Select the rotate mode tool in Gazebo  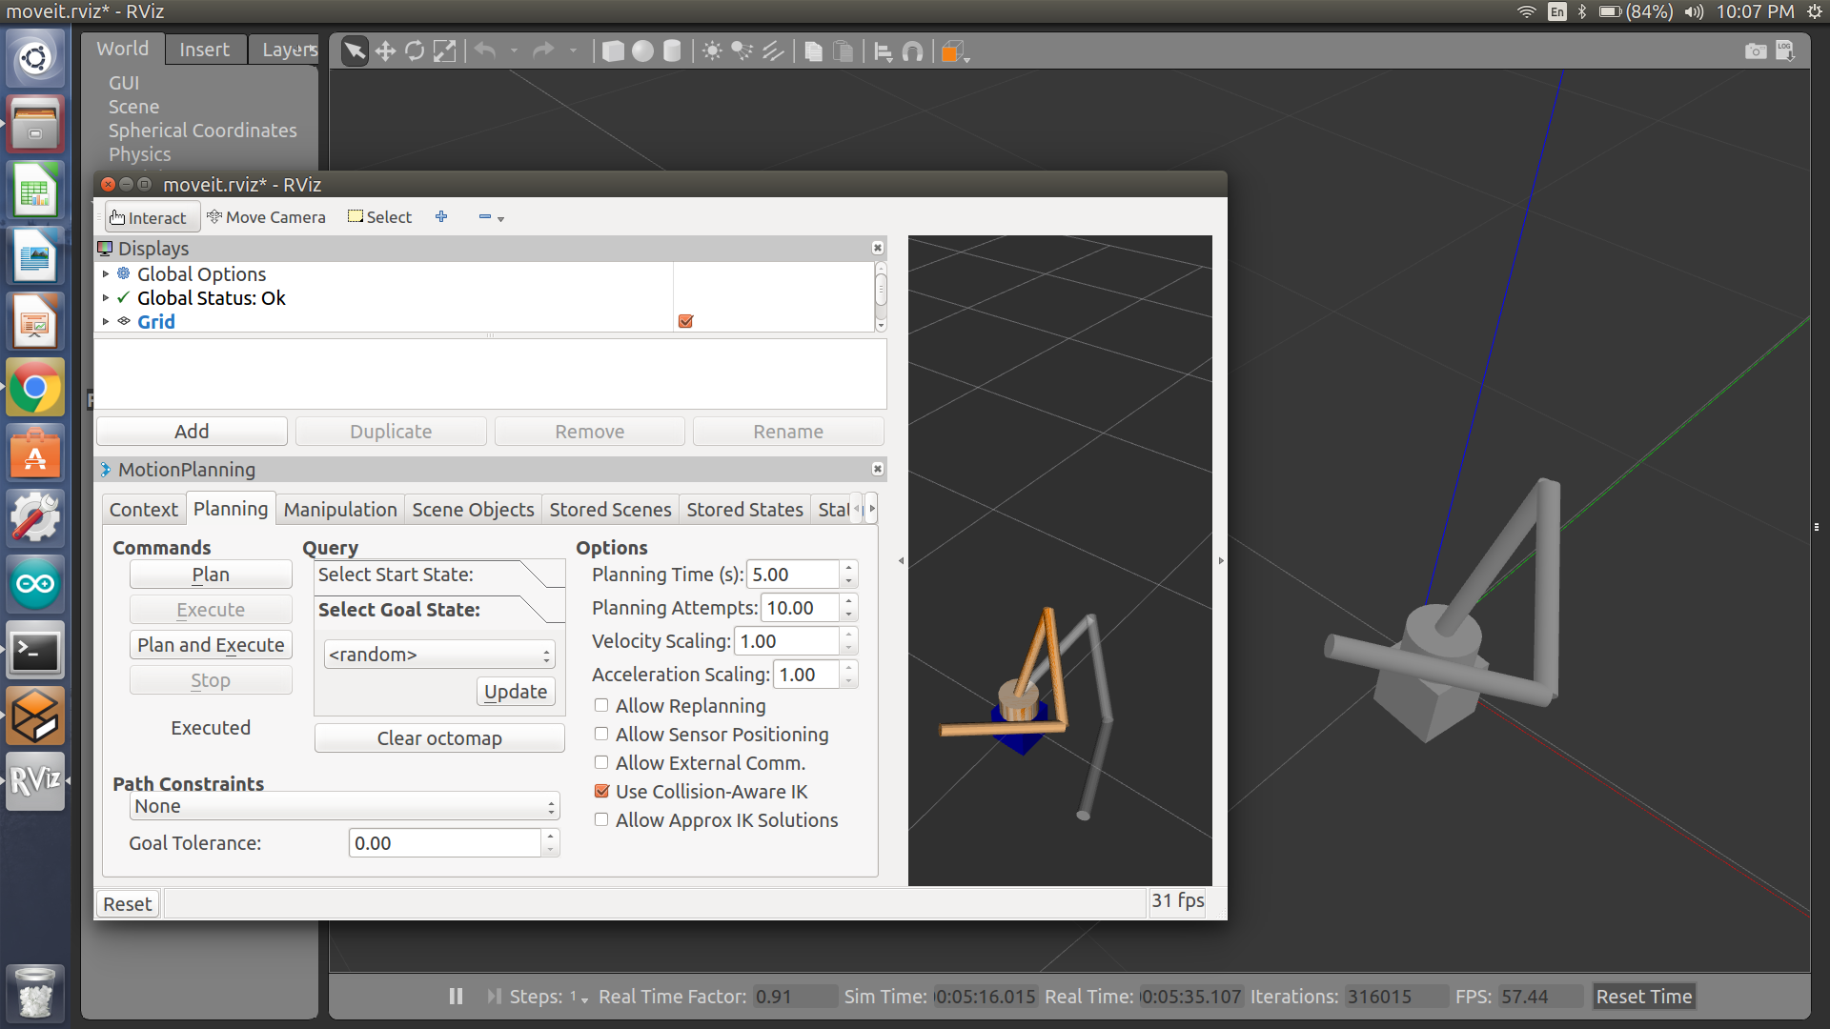pyautogui.click(x=415, y=51)
